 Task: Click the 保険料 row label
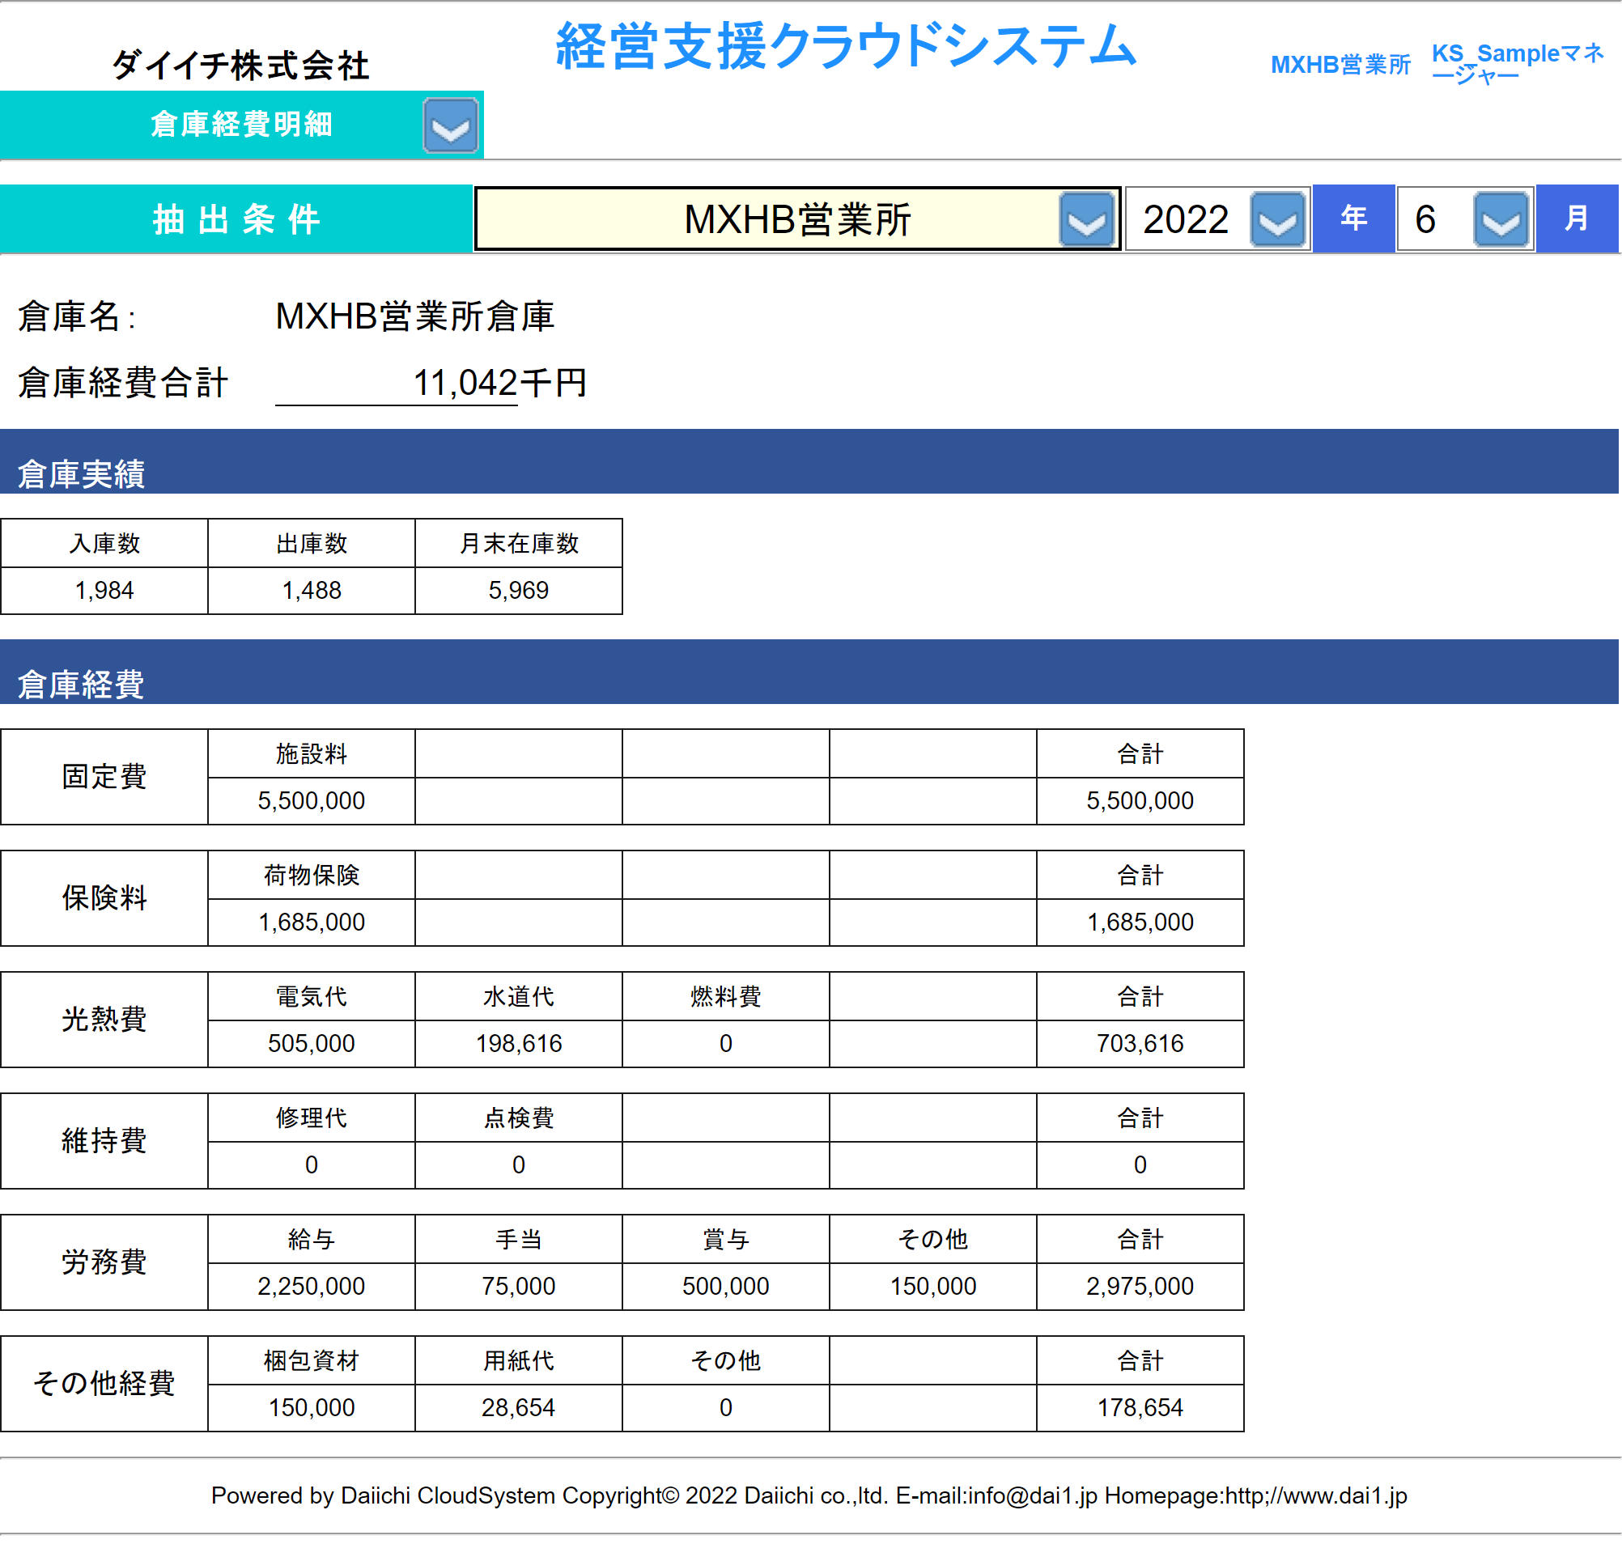tap(104, 898)
